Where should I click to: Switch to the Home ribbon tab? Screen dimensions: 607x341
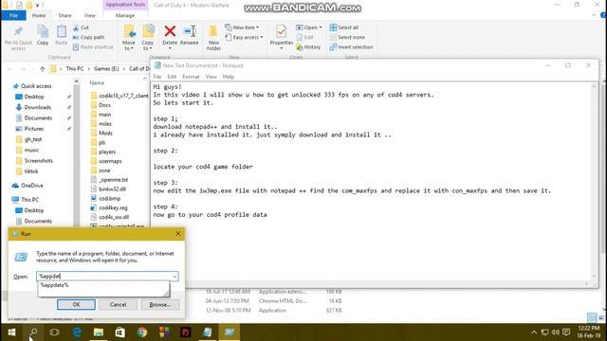pyautogui.click(x=39, y=15)
